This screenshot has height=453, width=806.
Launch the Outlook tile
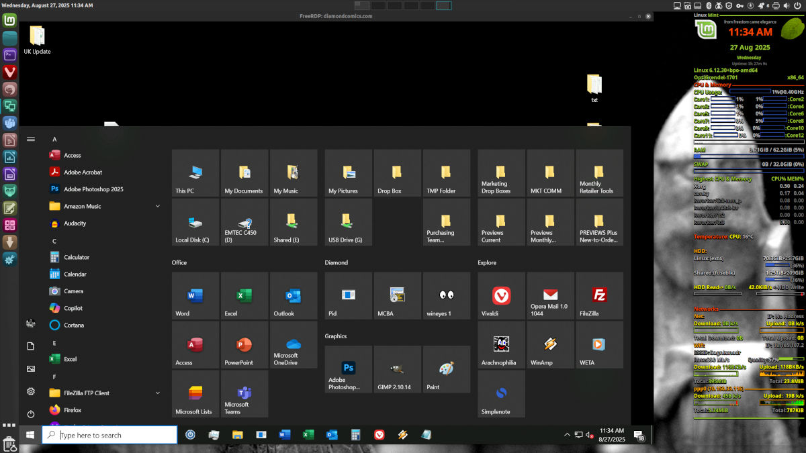click(294, 295)
